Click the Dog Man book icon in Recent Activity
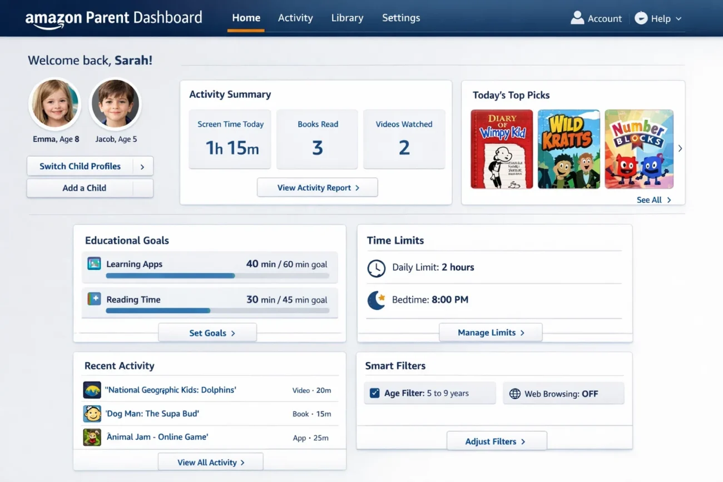This screenshot has height=482, width=723. click(92, 414)
